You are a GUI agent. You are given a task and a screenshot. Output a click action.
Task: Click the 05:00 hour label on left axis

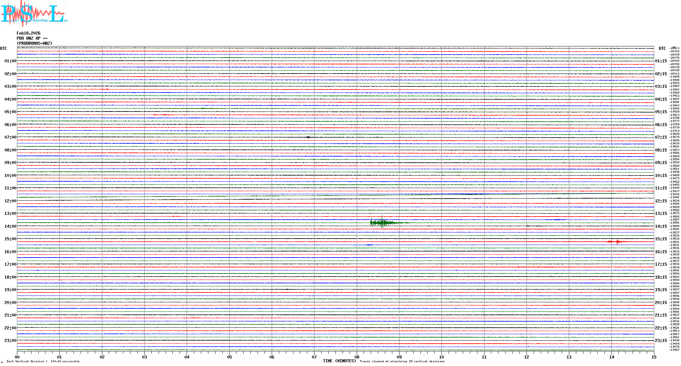pos(10,112)
